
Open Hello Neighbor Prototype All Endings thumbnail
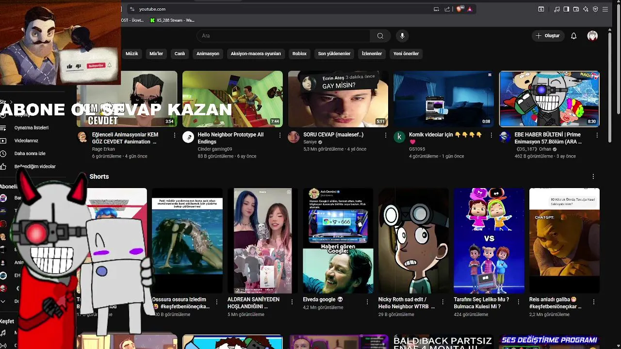point(232,99)
